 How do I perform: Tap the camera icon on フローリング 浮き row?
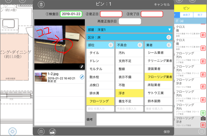tap(203, 118)
